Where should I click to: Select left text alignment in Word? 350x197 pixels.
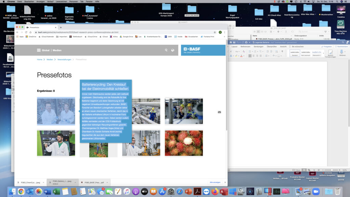[x=250, y=56]
